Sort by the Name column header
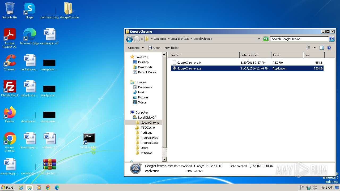Image resolution: width=340 pixels, height=191 pixels. (x=203, y=55)
